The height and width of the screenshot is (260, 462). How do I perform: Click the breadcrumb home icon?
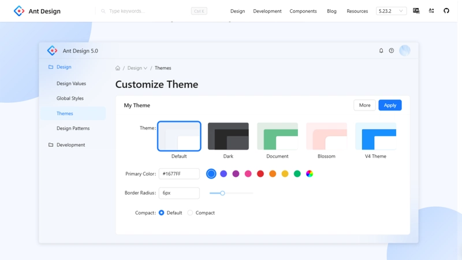click(x=118, y=68)
